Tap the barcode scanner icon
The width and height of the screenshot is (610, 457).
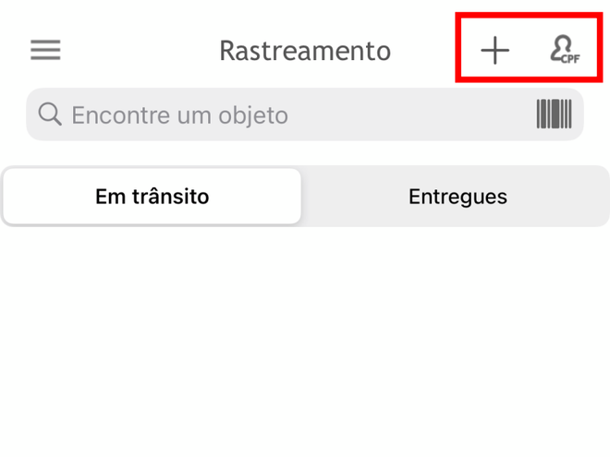(x=554, y=114)
